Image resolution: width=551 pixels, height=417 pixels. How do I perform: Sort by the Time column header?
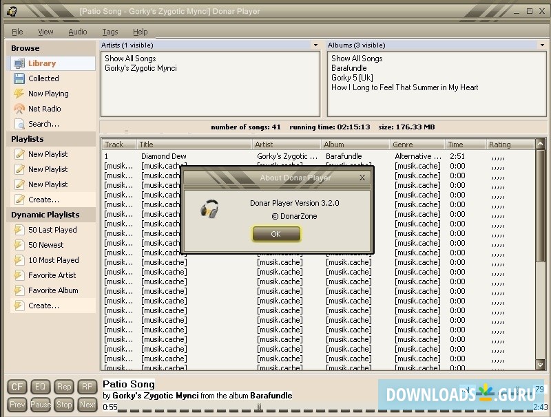tap(466, 145)
